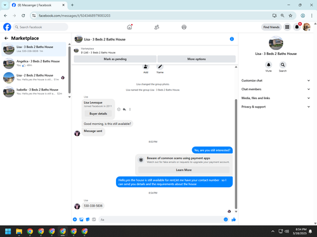View Buyer details for Lisa Levesque

point(98,114)
